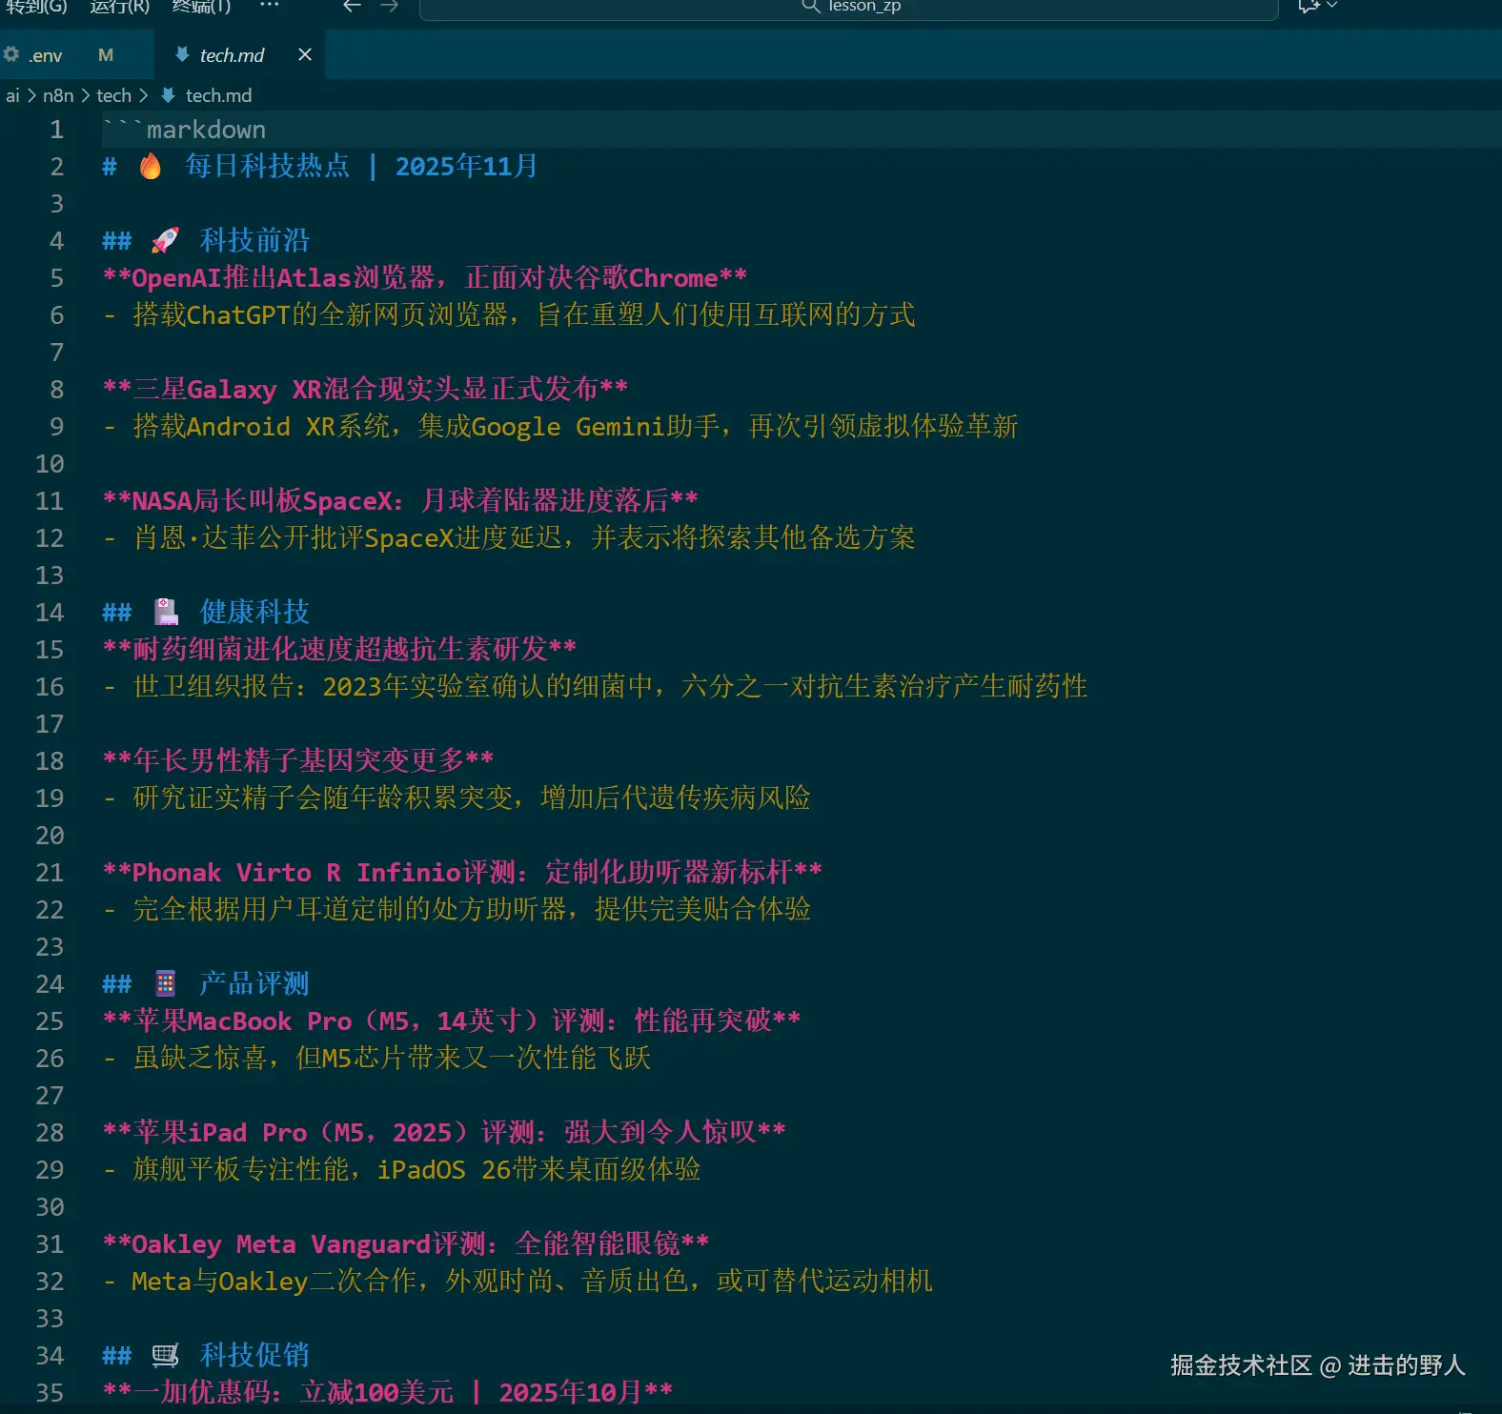Click bold line 一加优惠码 立减100美元

(388, 1393)
